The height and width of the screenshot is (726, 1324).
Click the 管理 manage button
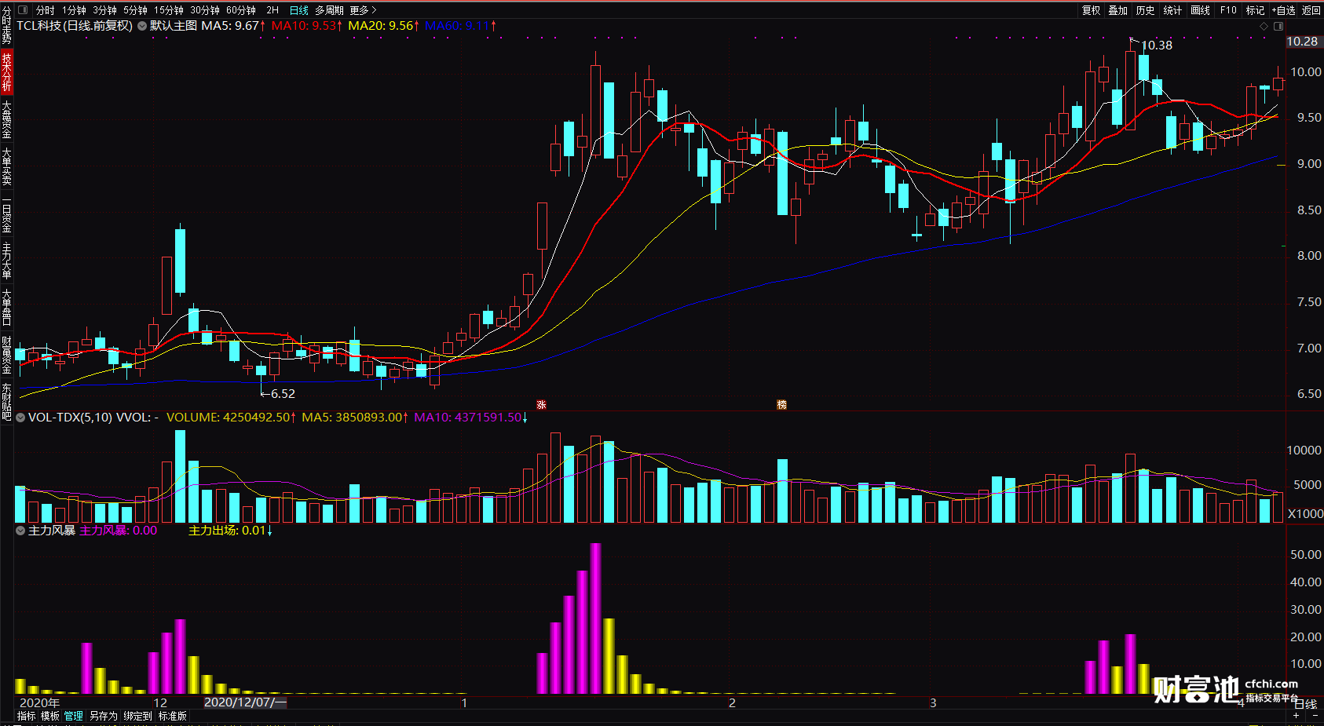[x=74, y=716]
